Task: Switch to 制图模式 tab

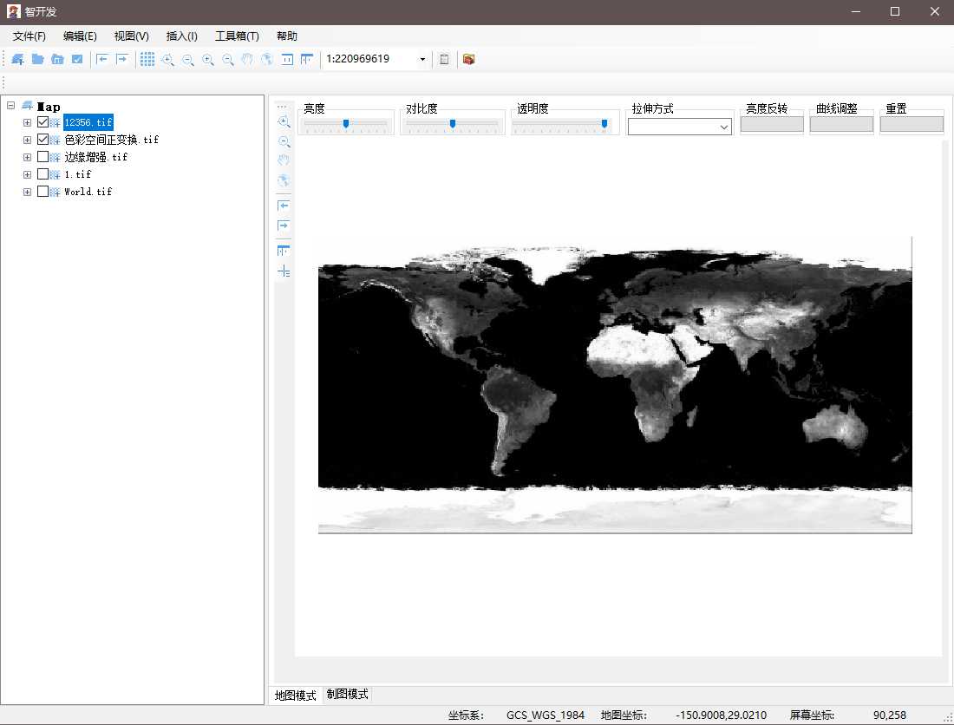Action: click(348, 694)
